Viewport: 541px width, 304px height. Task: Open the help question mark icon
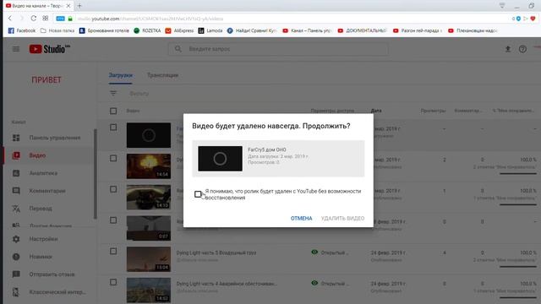point(522,49)
